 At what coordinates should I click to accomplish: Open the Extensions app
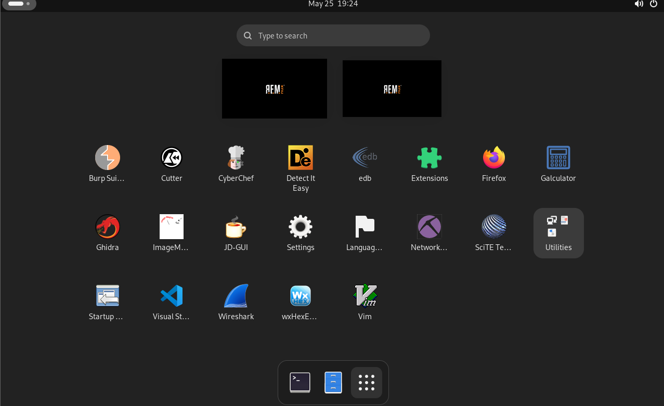point(429,164)
